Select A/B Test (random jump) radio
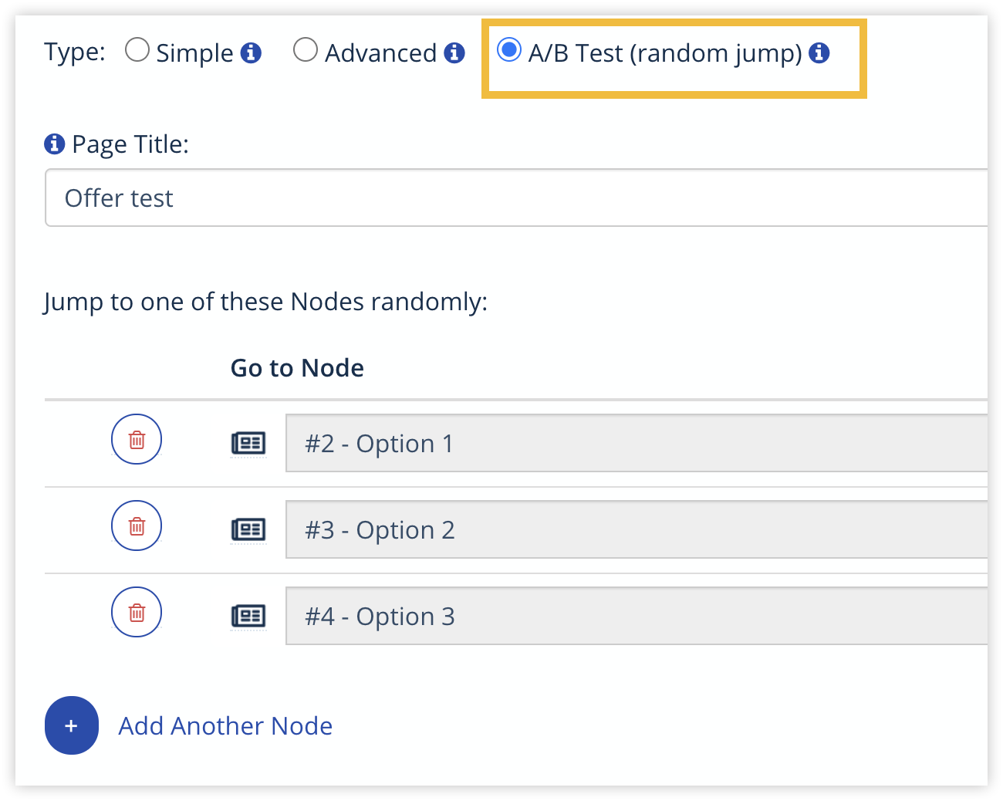Image resolution: width=1003 pixels, height=801 pixels. [509, 50]
